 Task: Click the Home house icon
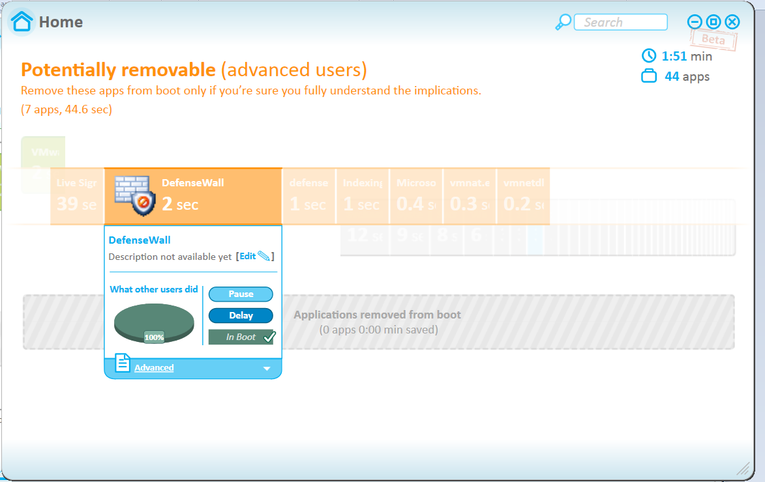coord(22,21)
